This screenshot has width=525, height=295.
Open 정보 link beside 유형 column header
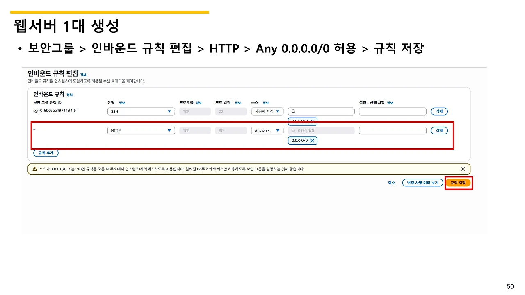122,103
